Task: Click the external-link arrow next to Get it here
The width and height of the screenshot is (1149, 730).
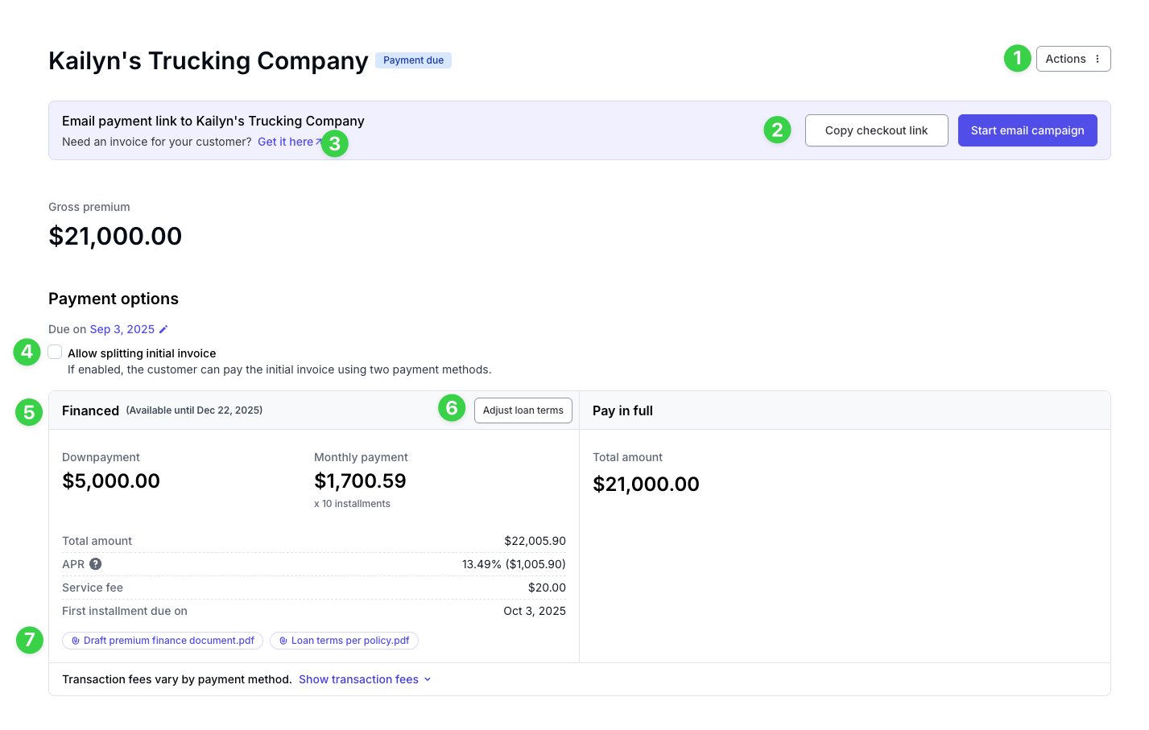Action: pos(319,142)
